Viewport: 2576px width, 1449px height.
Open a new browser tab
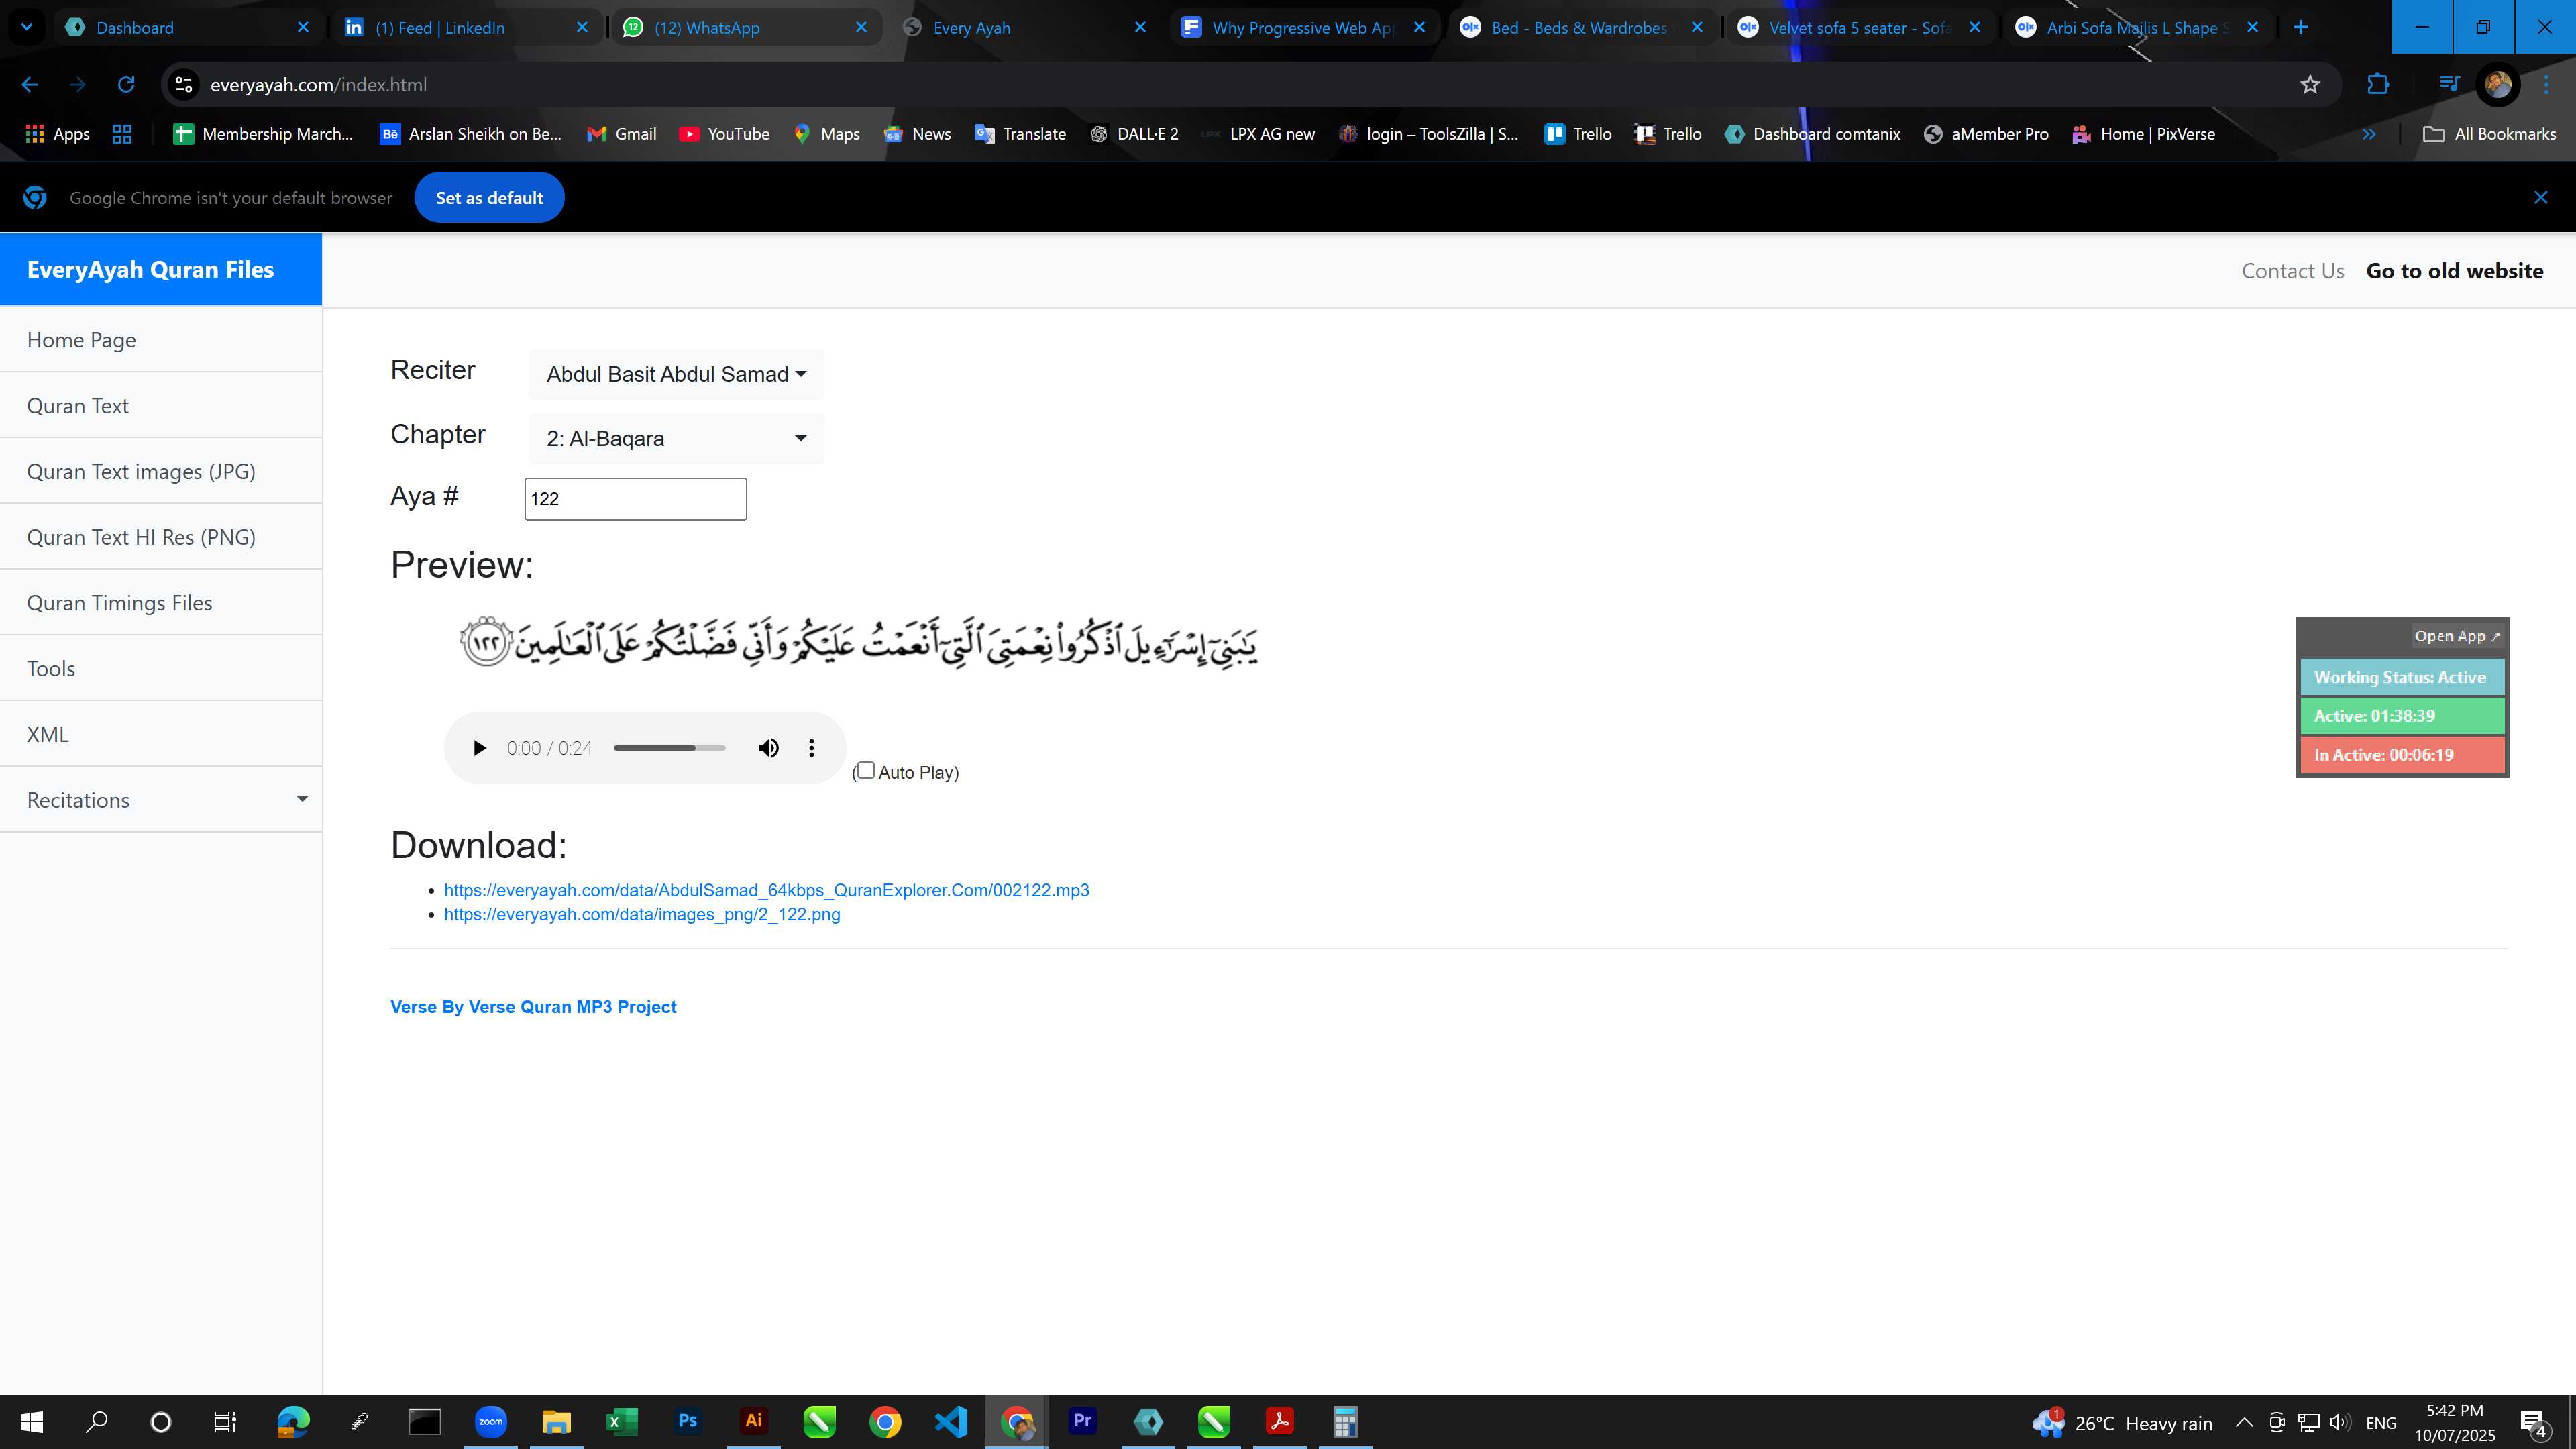(x=2300, y=27)
